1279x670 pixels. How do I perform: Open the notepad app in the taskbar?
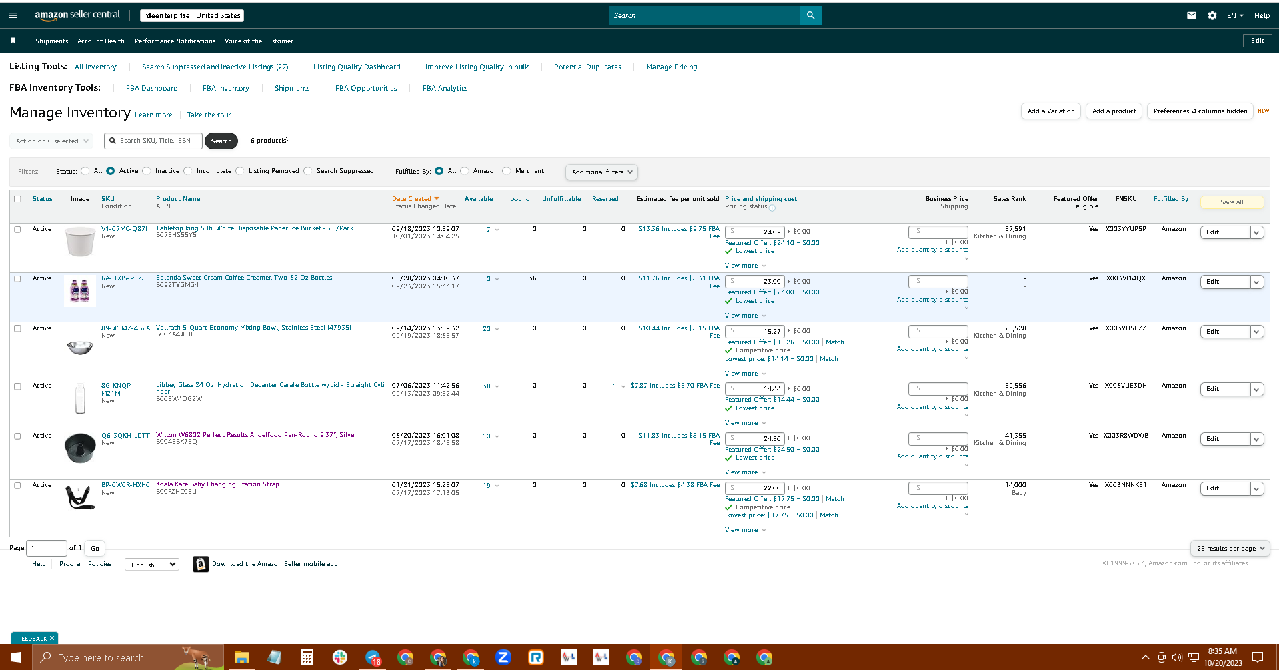274,657
